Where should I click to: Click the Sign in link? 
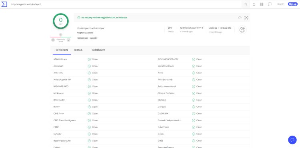coord(281,4)
